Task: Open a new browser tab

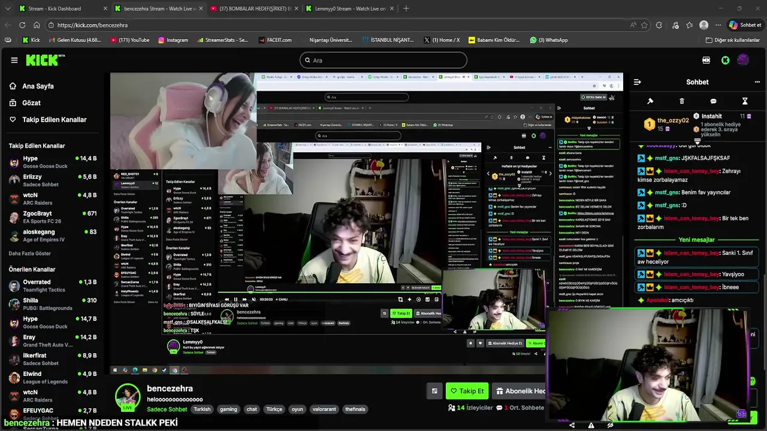Action: (406, 8)
